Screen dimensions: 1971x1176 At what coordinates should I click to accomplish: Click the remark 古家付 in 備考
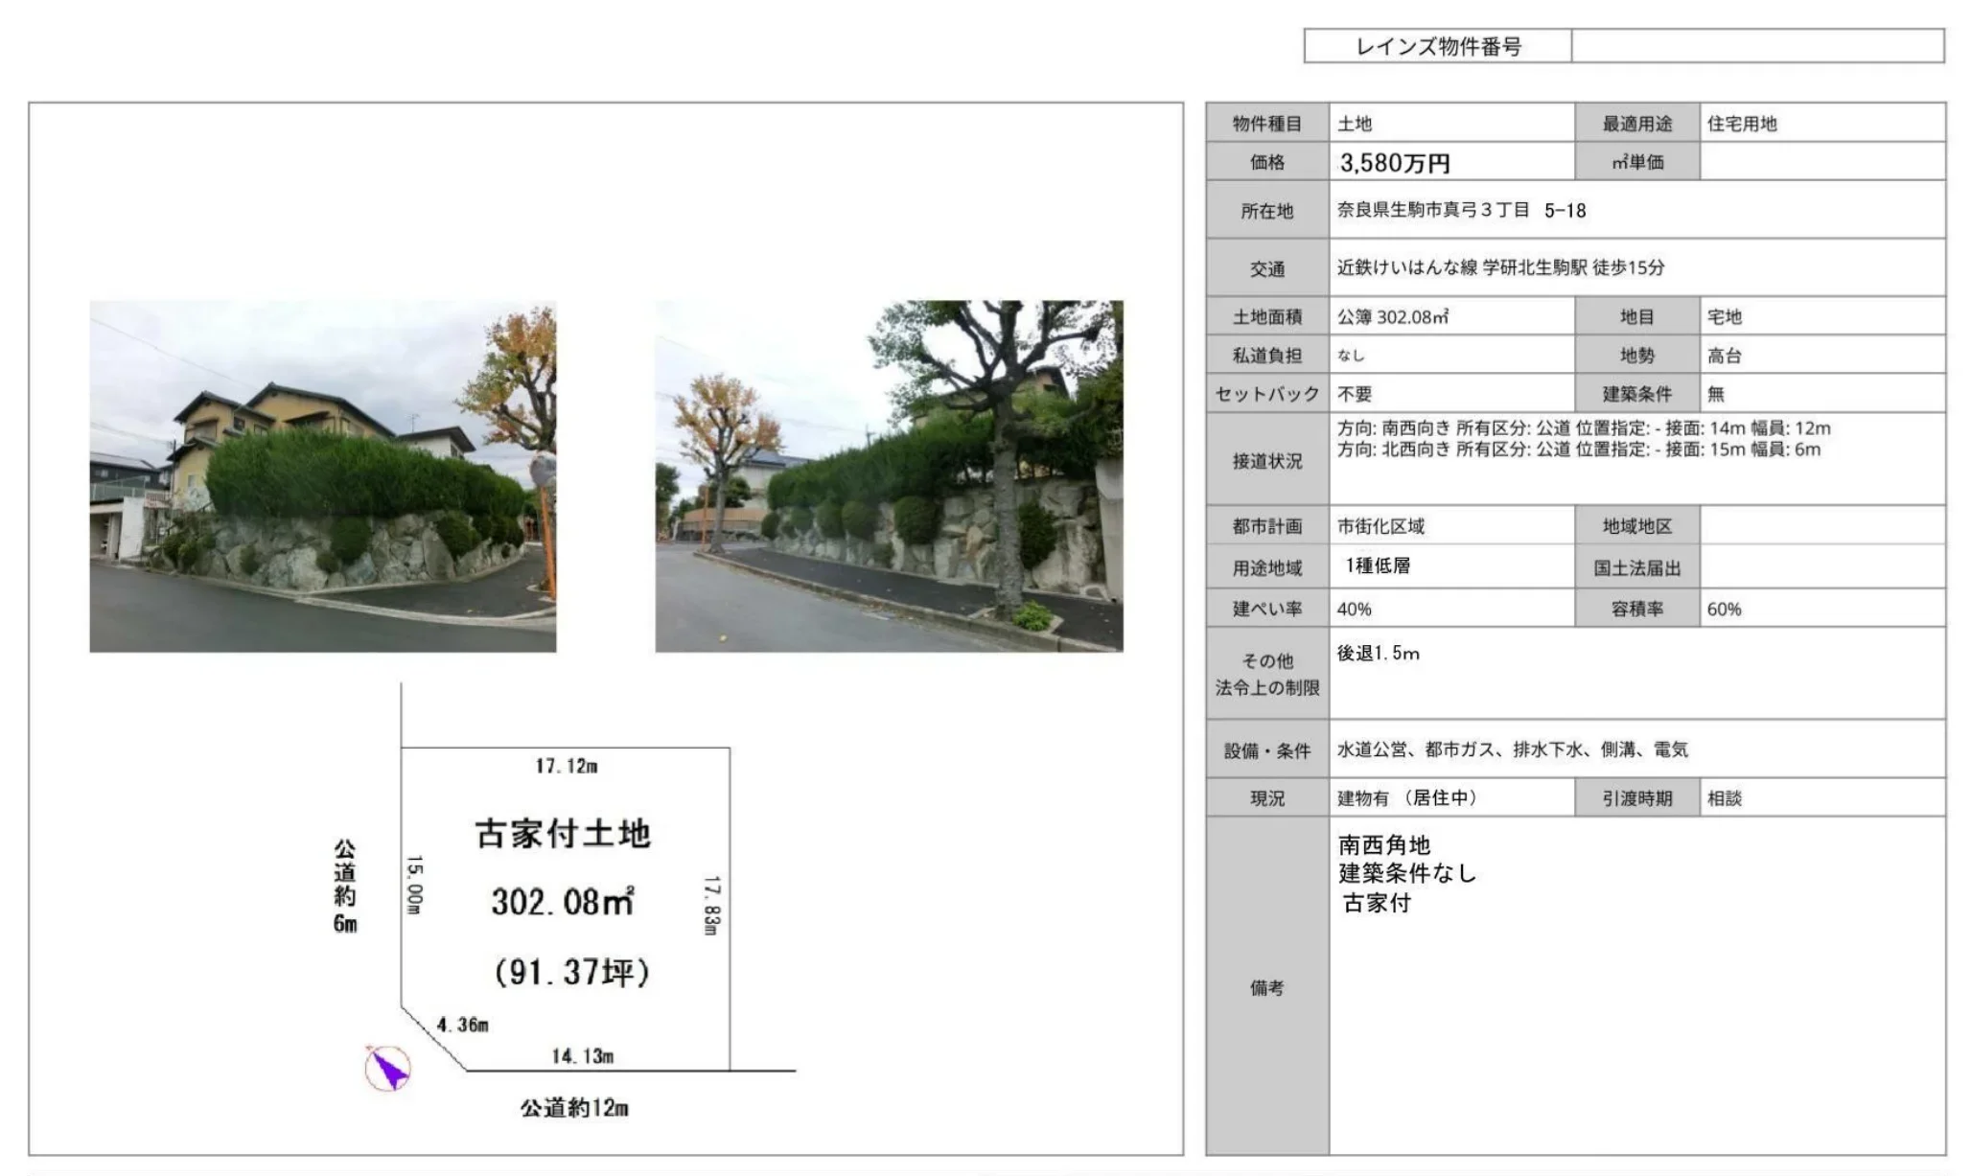pos(1377,903)
